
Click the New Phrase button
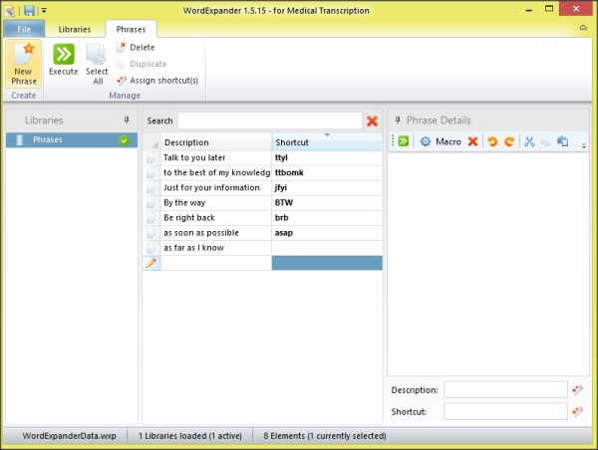(23, 64)
